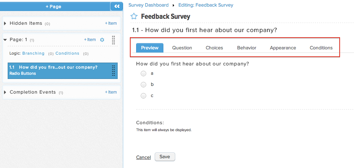Open the Appearance tab
The image size is (354, 168).
click(283, 48)
